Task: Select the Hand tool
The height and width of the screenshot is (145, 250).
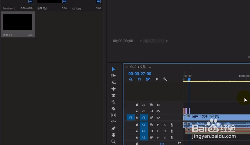Action: pyautogui.click(x=113, y=135)
